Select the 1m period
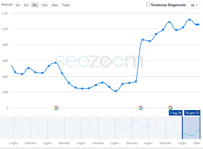This screenshot has width=203, height=149. coord(18,5)
